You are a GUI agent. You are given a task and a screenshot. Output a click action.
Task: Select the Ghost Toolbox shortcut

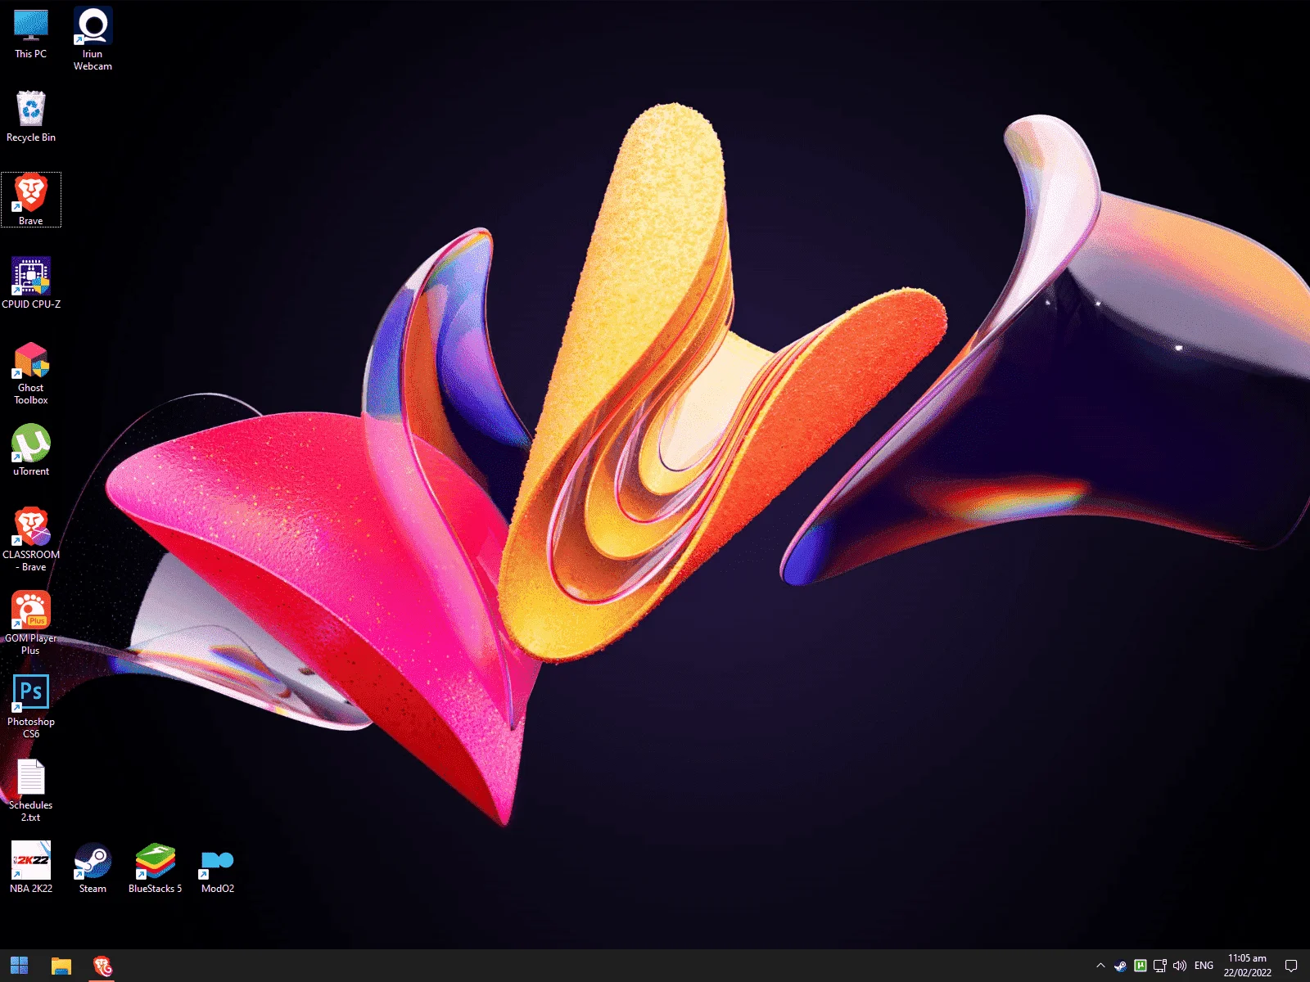(x=31, y=373)
